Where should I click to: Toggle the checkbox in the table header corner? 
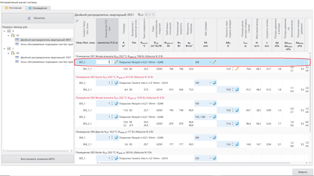pos(77,21)
